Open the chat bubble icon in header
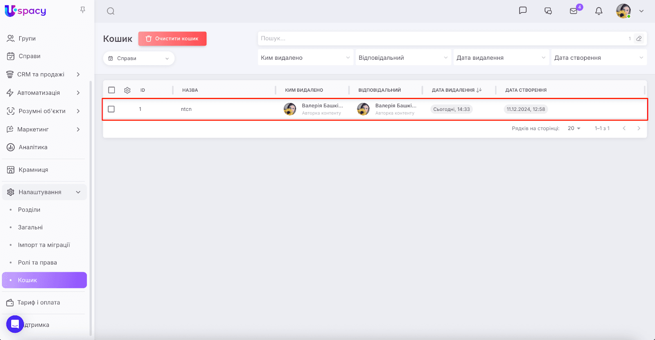Image resolution: width=655 pixels, height=340 pixels. pyautogui.click(x=523, y=11)
